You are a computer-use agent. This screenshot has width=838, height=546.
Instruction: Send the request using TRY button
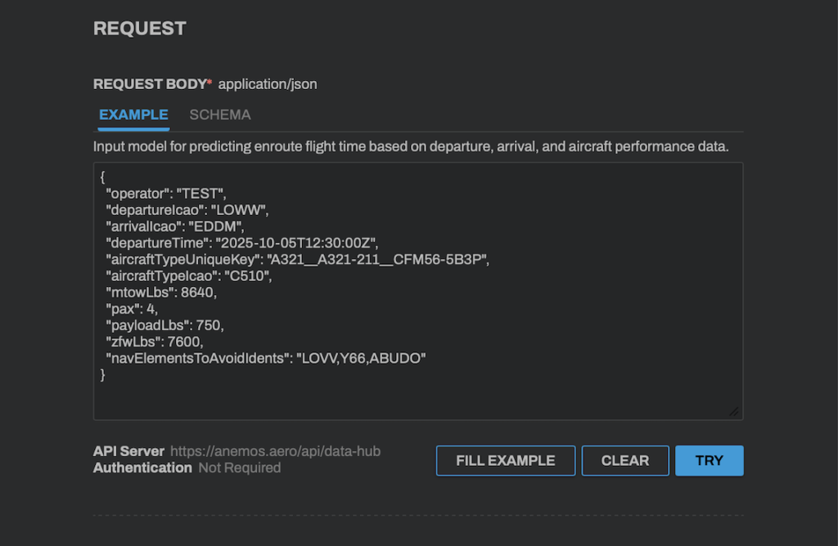click(709, 460)
